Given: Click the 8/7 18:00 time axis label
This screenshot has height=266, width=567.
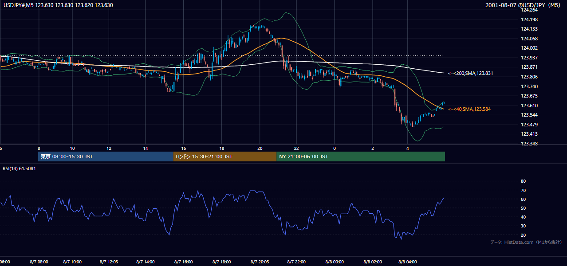Looking at the screenshot, I should (x=221, y=262).
